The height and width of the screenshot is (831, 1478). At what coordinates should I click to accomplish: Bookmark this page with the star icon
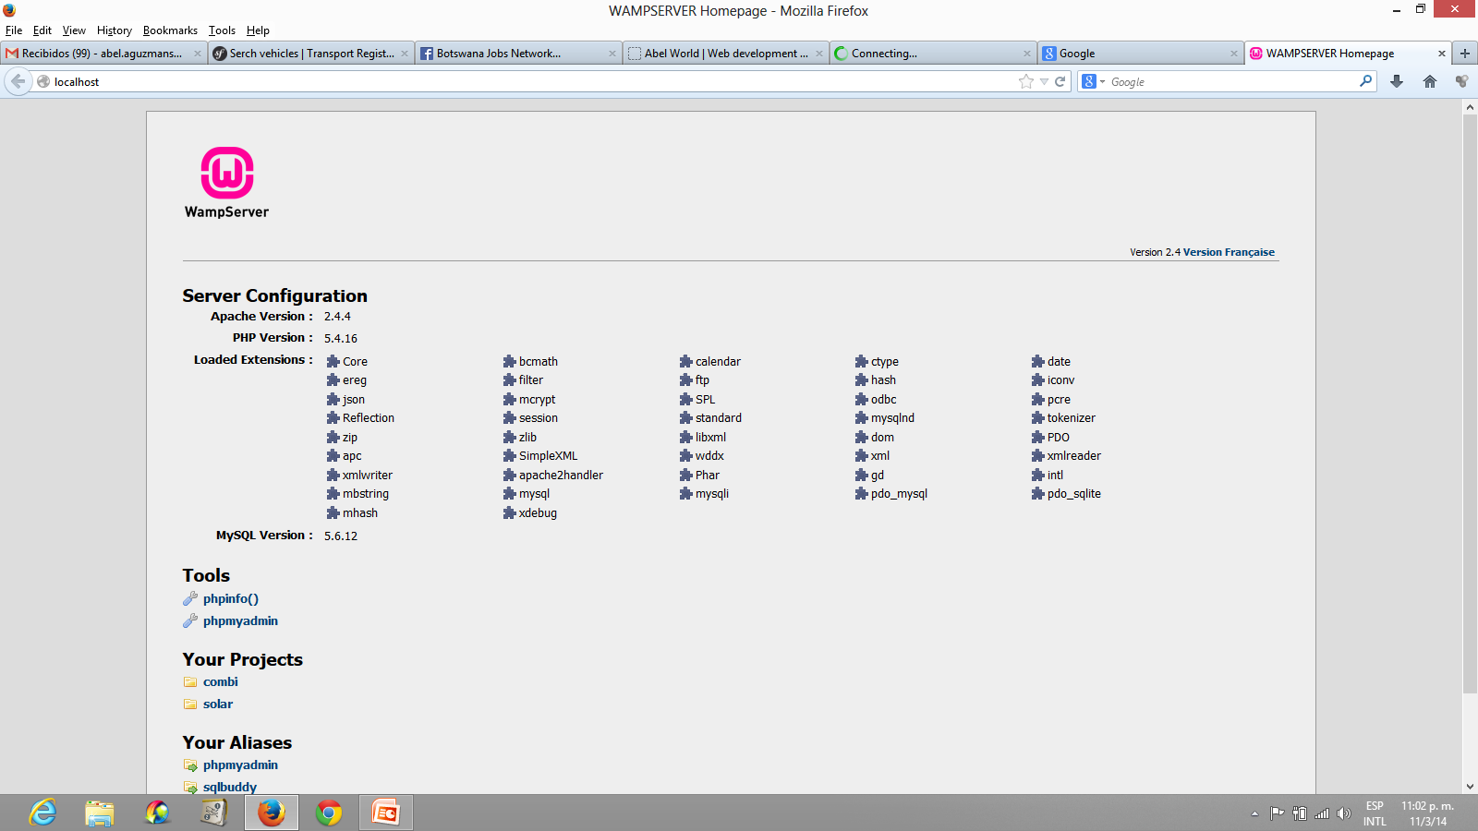pyautogui.click(x=1026, y=81)
